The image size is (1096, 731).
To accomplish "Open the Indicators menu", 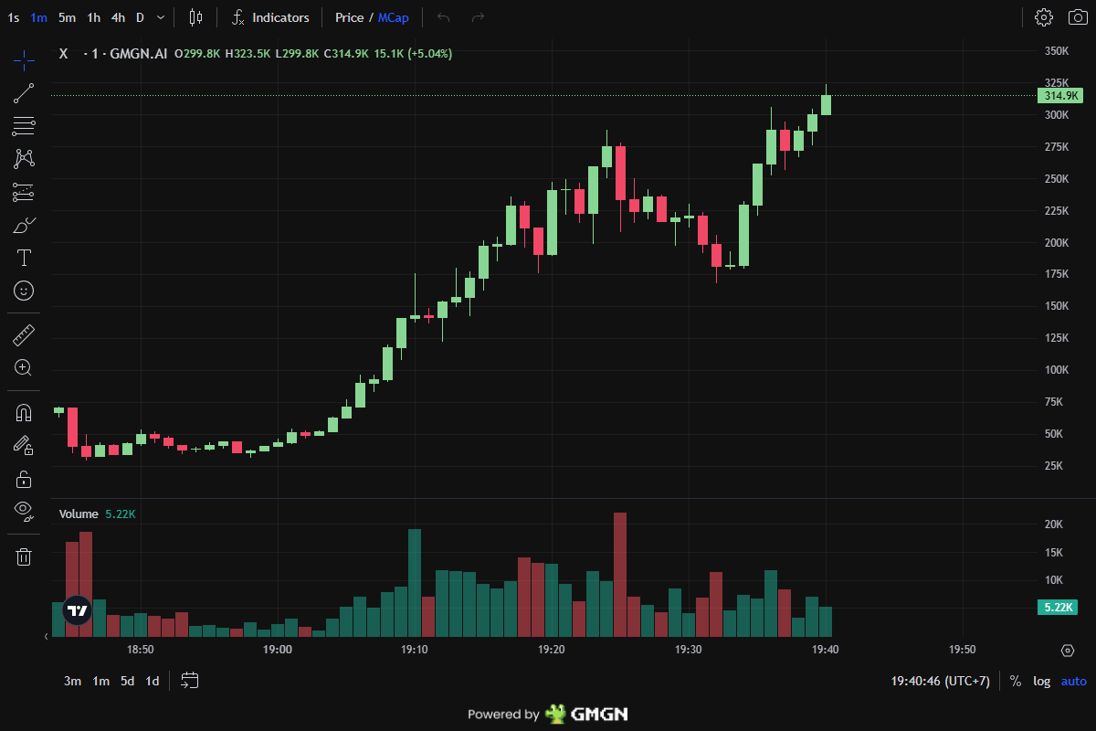I will 270,16.
